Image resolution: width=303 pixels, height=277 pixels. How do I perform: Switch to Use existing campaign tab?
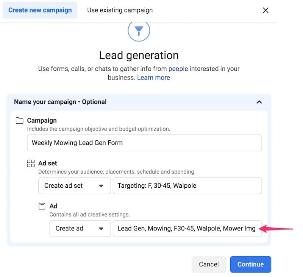coord(120,10)
